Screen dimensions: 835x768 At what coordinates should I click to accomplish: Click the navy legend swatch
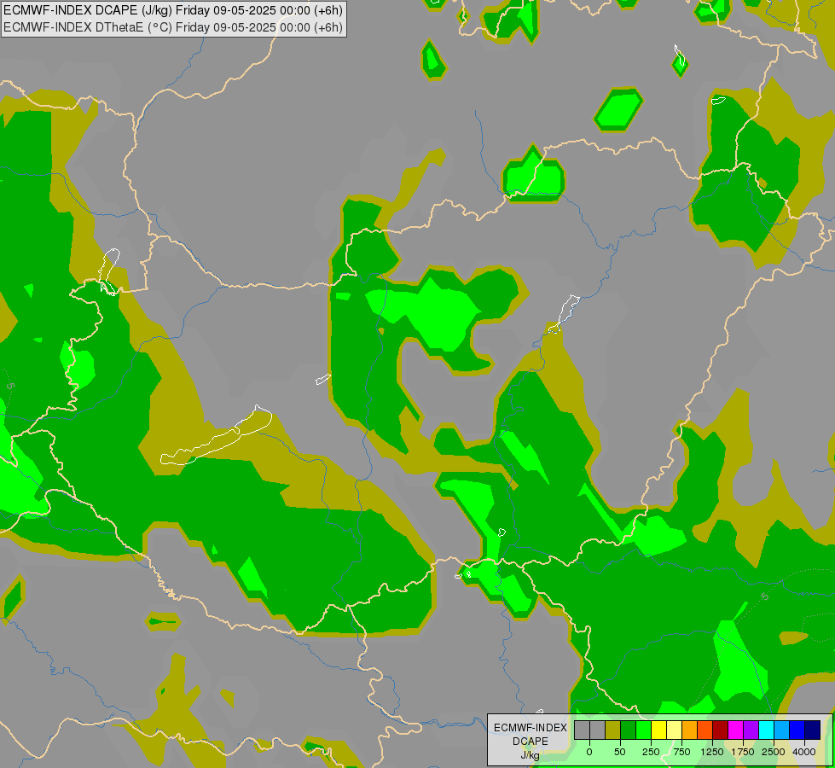point(813,730)
